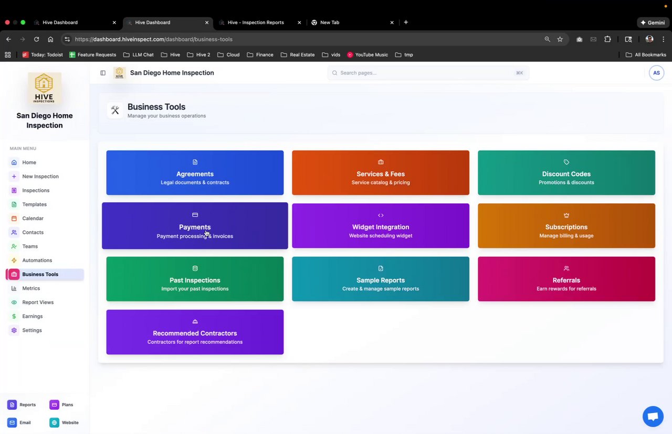Image resolution: width=672 pixels, height=434 pixels.
Task: Open YouTube Music bookmark
Action: tap(367, 55)
